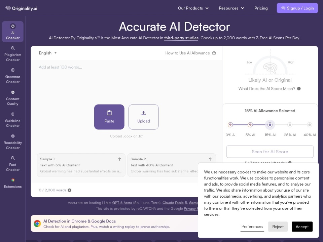Accept the cookies

302,227
